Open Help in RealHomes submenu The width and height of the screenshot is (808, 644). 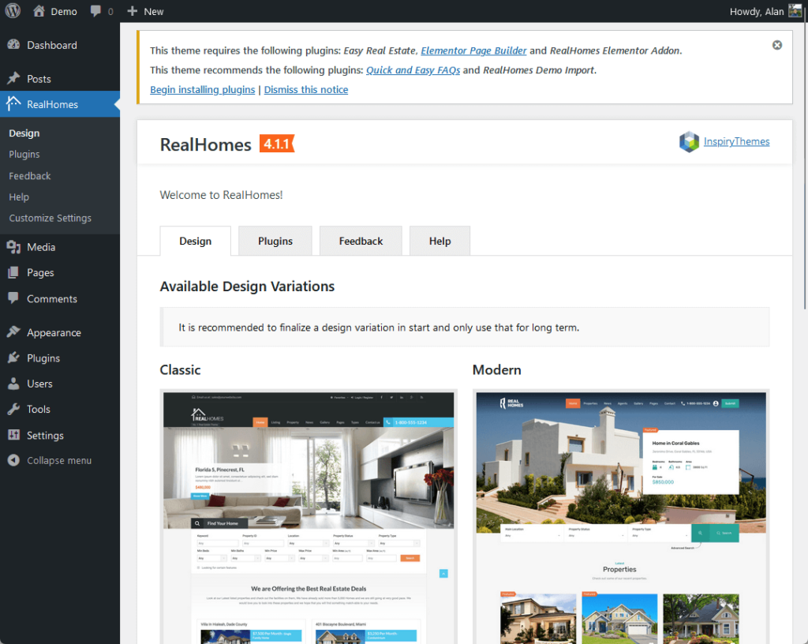19,197
